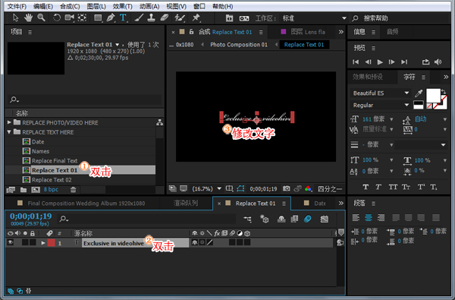
Task: Toggle motion blur enable in timeline
Action: coord(307,219)
